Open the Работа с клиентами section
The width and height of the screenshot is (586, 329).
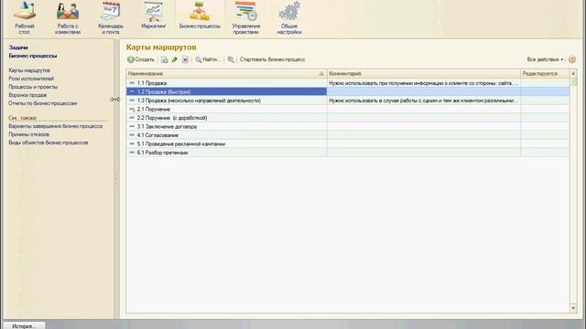[68, 18]
